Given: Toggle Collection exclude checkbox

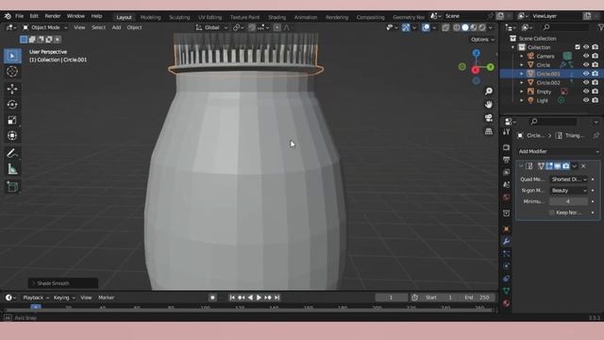Looking at the screenshot, I should click(577, 47).
